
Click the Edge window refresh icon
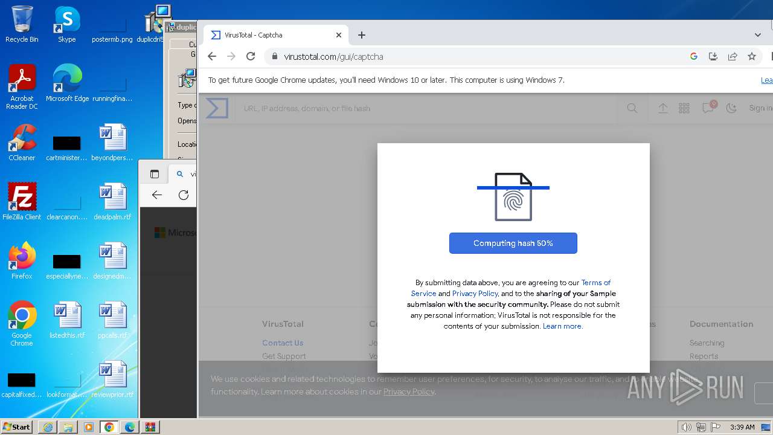pyautogui.click(x=184, y=195)
